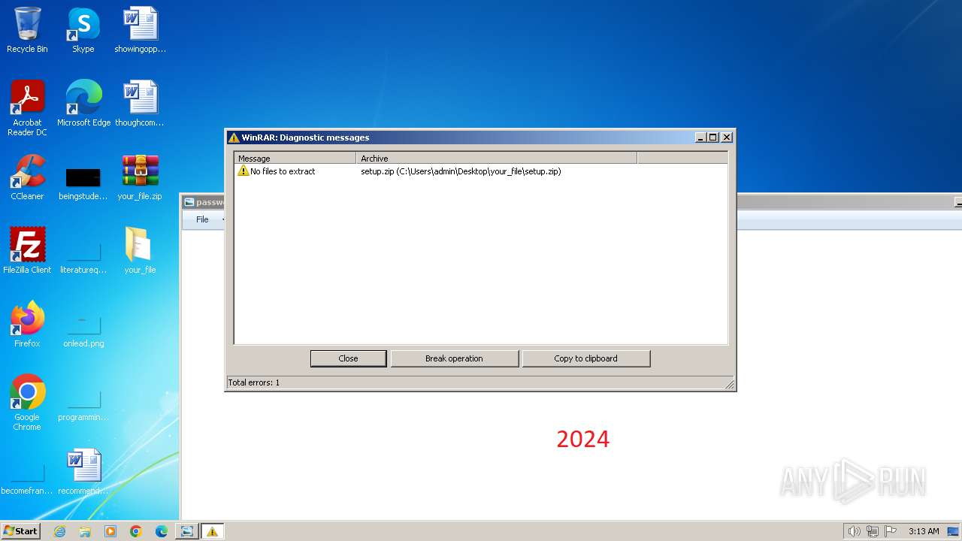Open FileZilla Client shortcut
The width and height of the screenshot is (962, 541).
click(27, 250)
